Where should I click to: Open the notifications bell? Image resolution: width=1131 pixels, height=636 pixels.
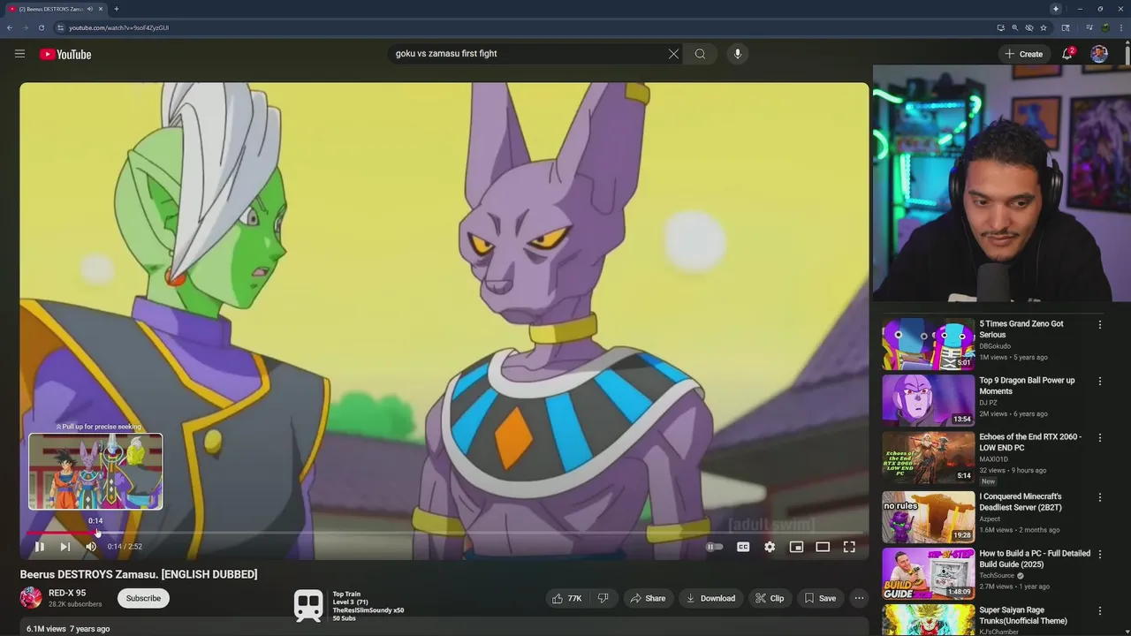[x=1067, y=54]
